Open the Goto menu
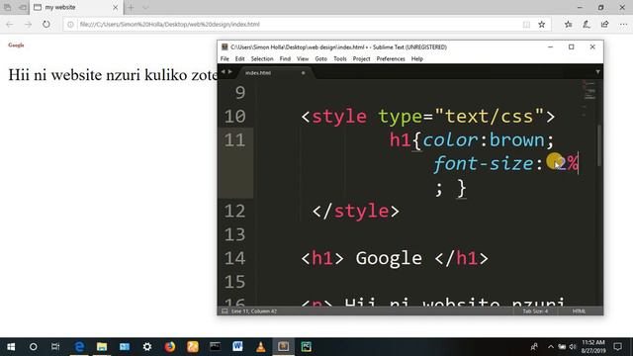 pyautogui.click(x=320, y=59)
